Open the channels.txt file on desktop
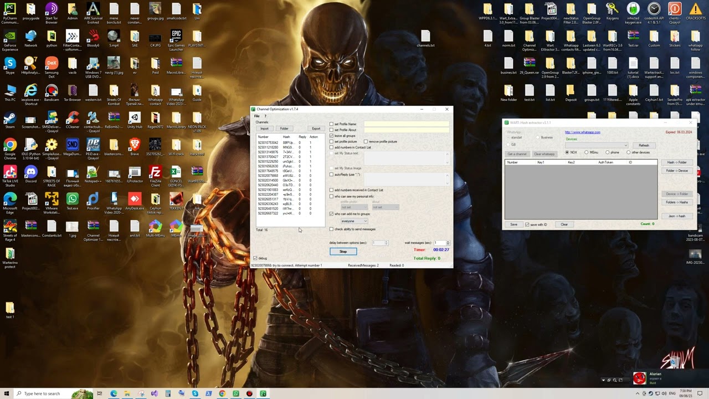Viewport: 709px width, 399px height. pos(425,39)
